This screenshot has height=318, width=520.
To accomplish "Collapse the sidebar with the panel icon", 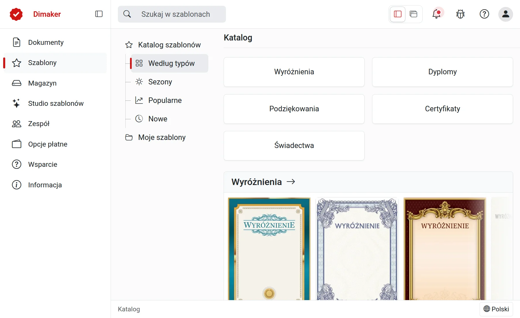I will tap(99, 14).
